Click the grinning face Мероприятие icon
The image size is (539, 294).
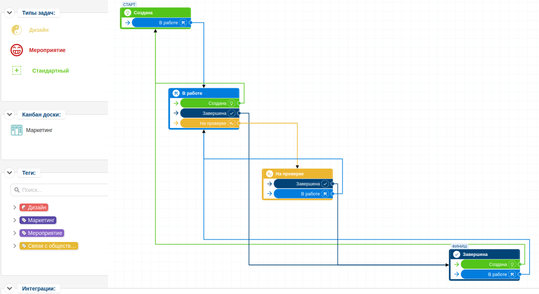click(16, 50)
